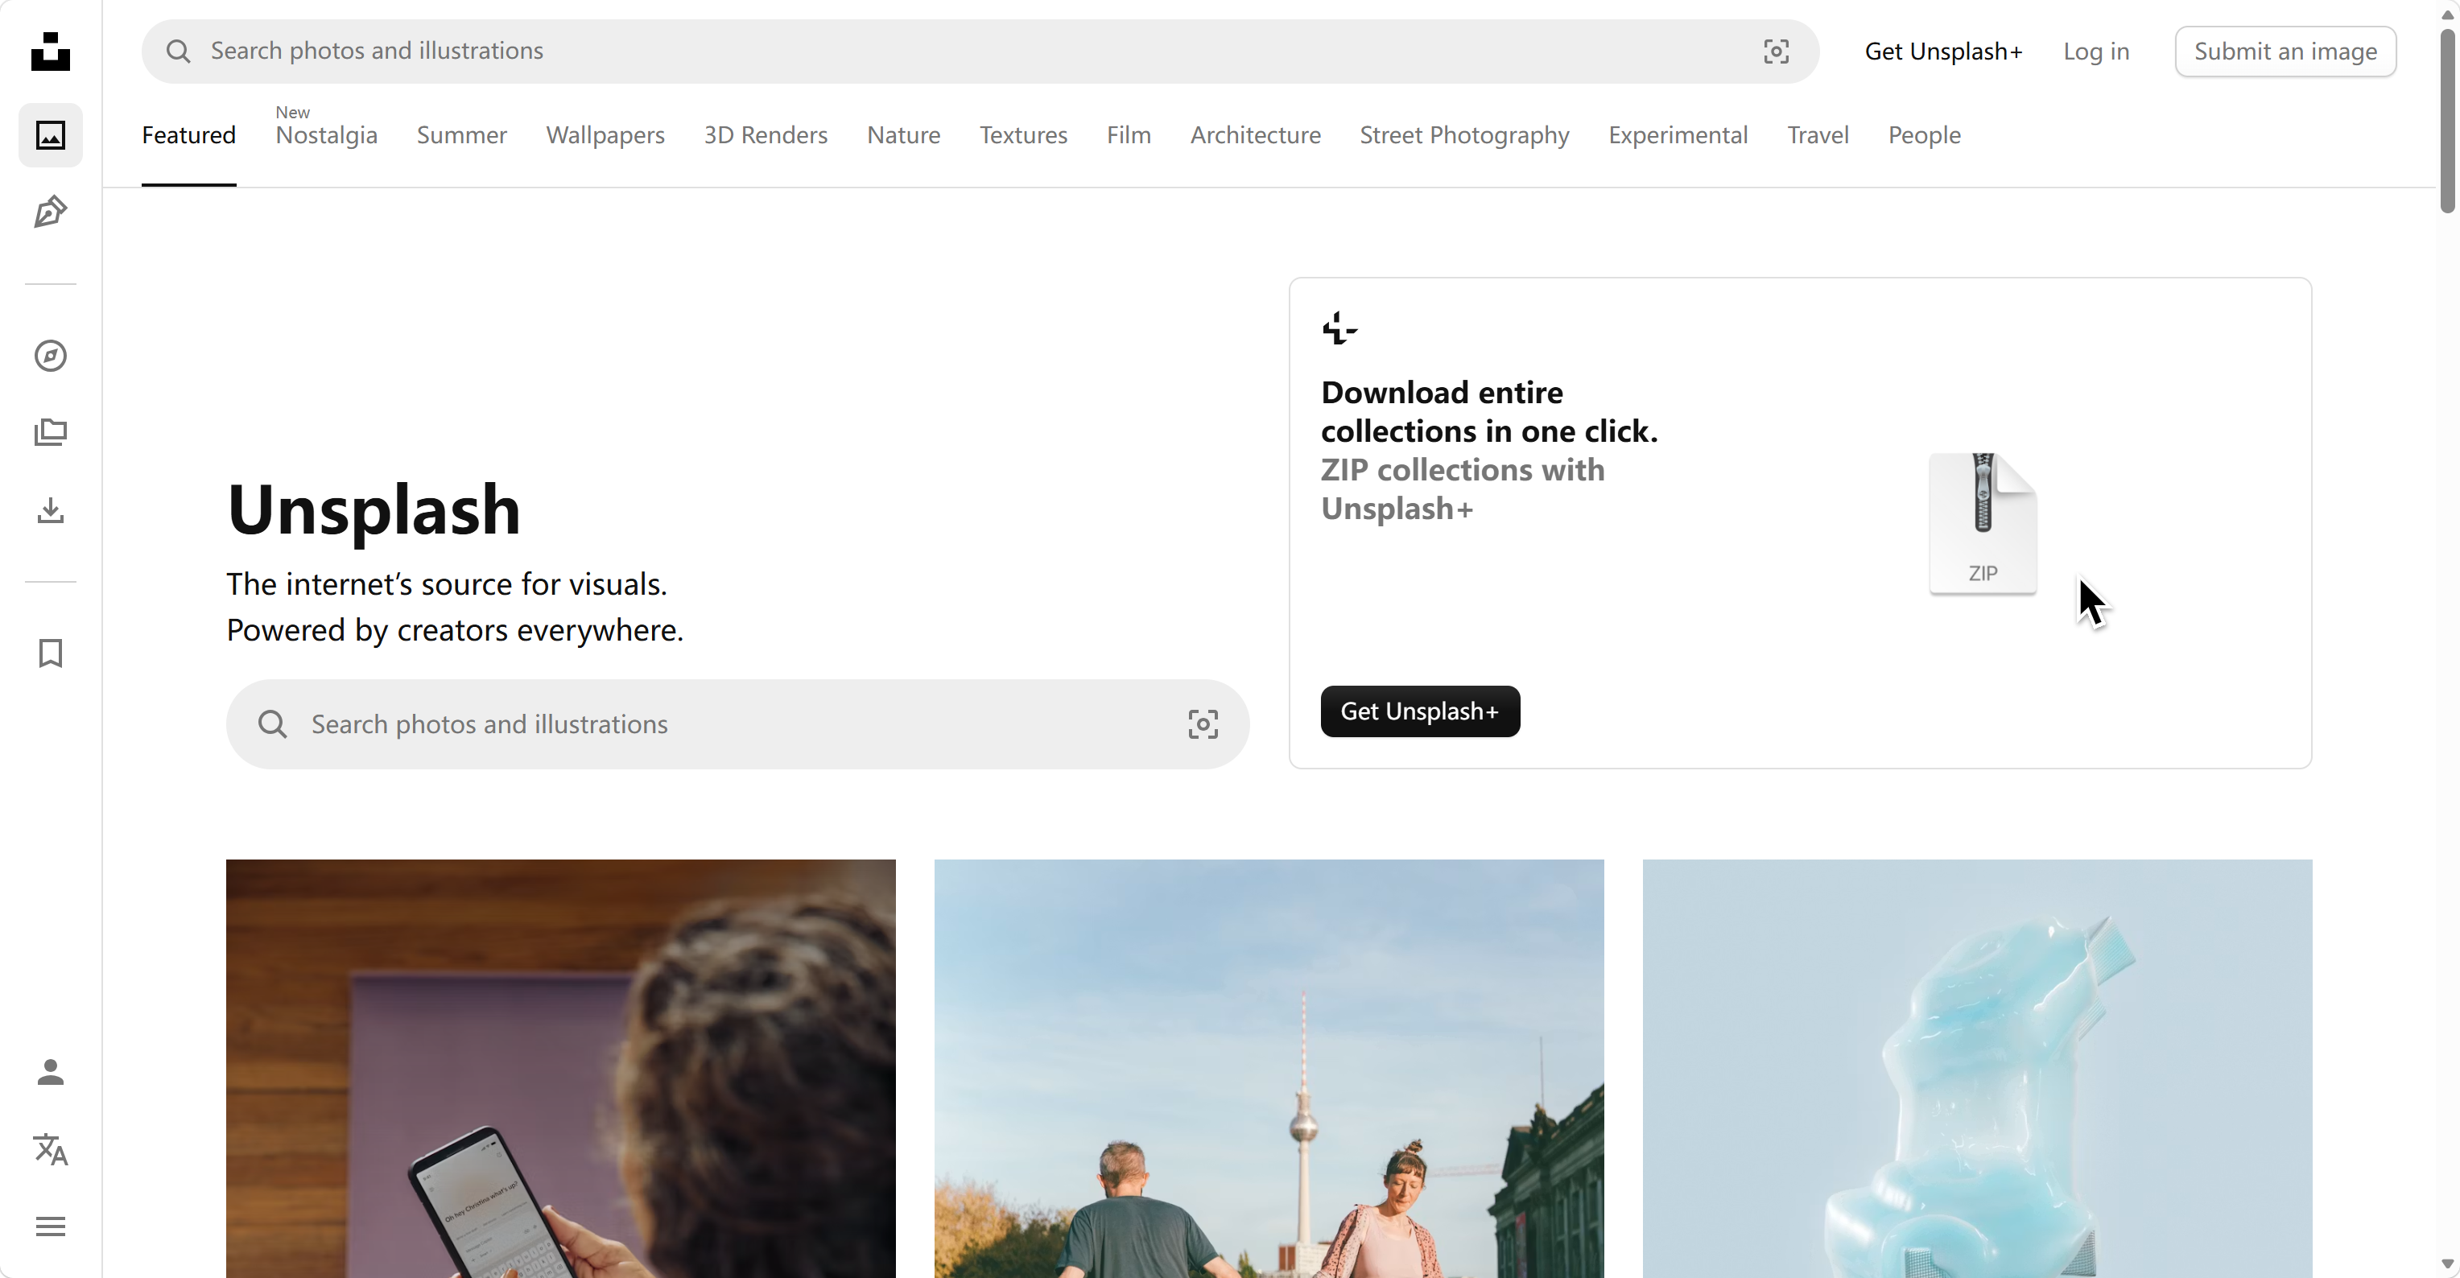Open the photo of person holding phone
The height and width of the screenshot is (1278, 2460).
[560, 1069]
